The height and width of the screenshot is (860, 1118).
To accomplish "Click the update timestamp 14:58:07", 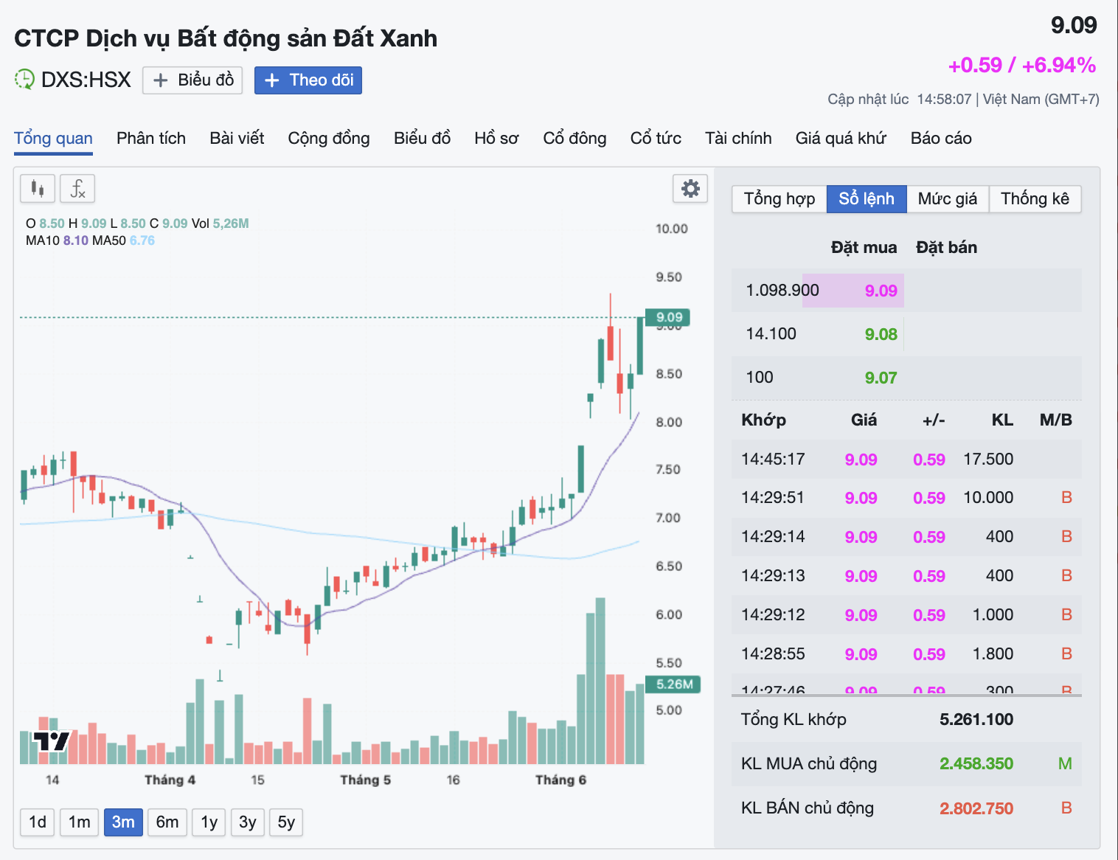I will tap(944, 100).
